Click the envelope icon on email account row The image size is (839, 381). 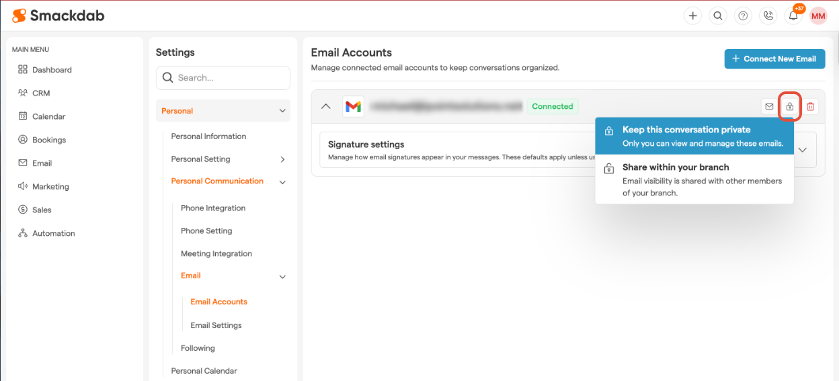(x=769, y=107)
